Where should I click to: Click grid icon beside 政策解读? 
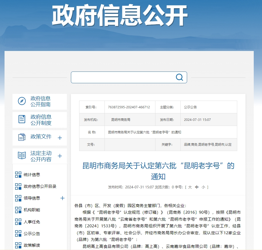(18, 245)
